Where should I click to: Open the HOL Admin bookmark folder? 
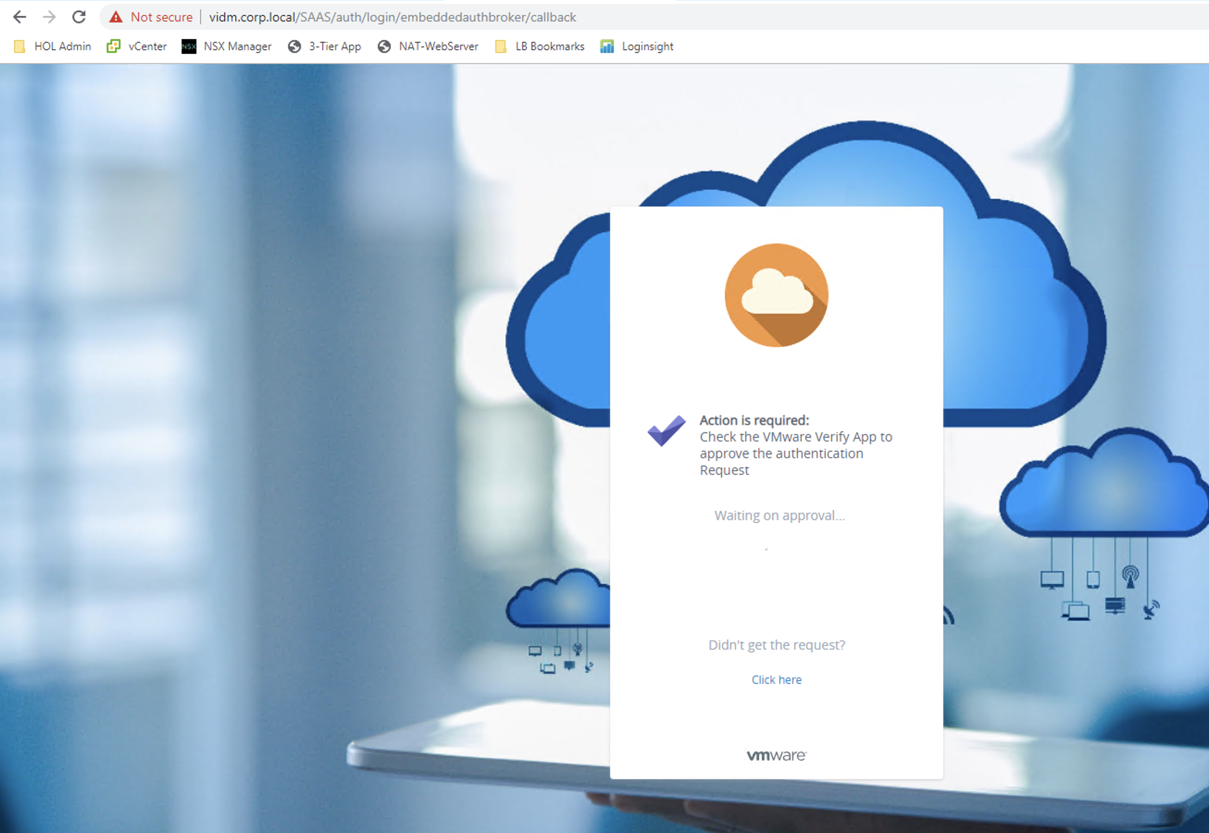[53, 46]
